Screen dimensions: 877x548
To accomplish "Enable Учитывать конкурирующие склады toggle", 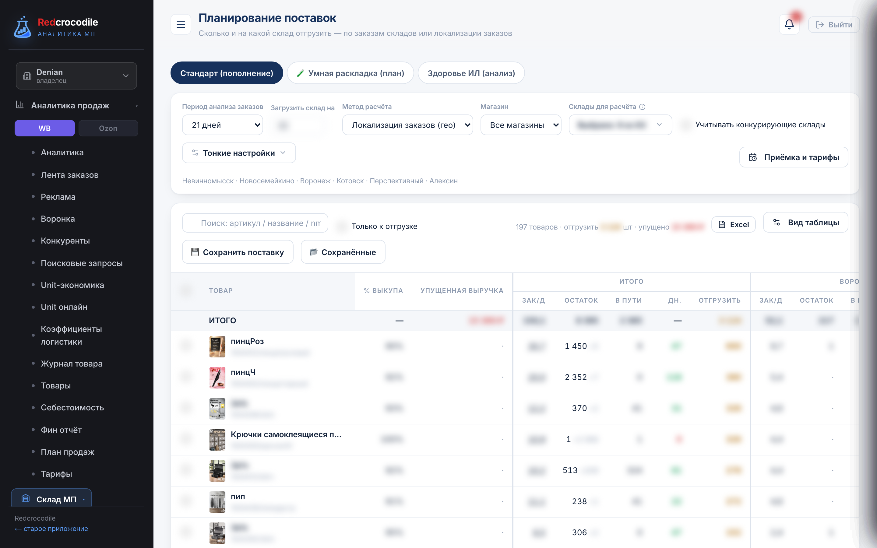I will [x=686, y=125].
